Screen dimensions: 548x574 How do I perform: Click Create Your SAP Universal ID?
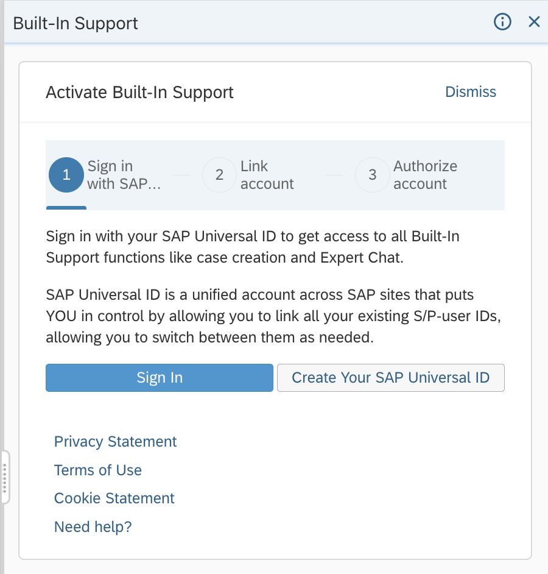pyautogui.click(x=391, y=378)
